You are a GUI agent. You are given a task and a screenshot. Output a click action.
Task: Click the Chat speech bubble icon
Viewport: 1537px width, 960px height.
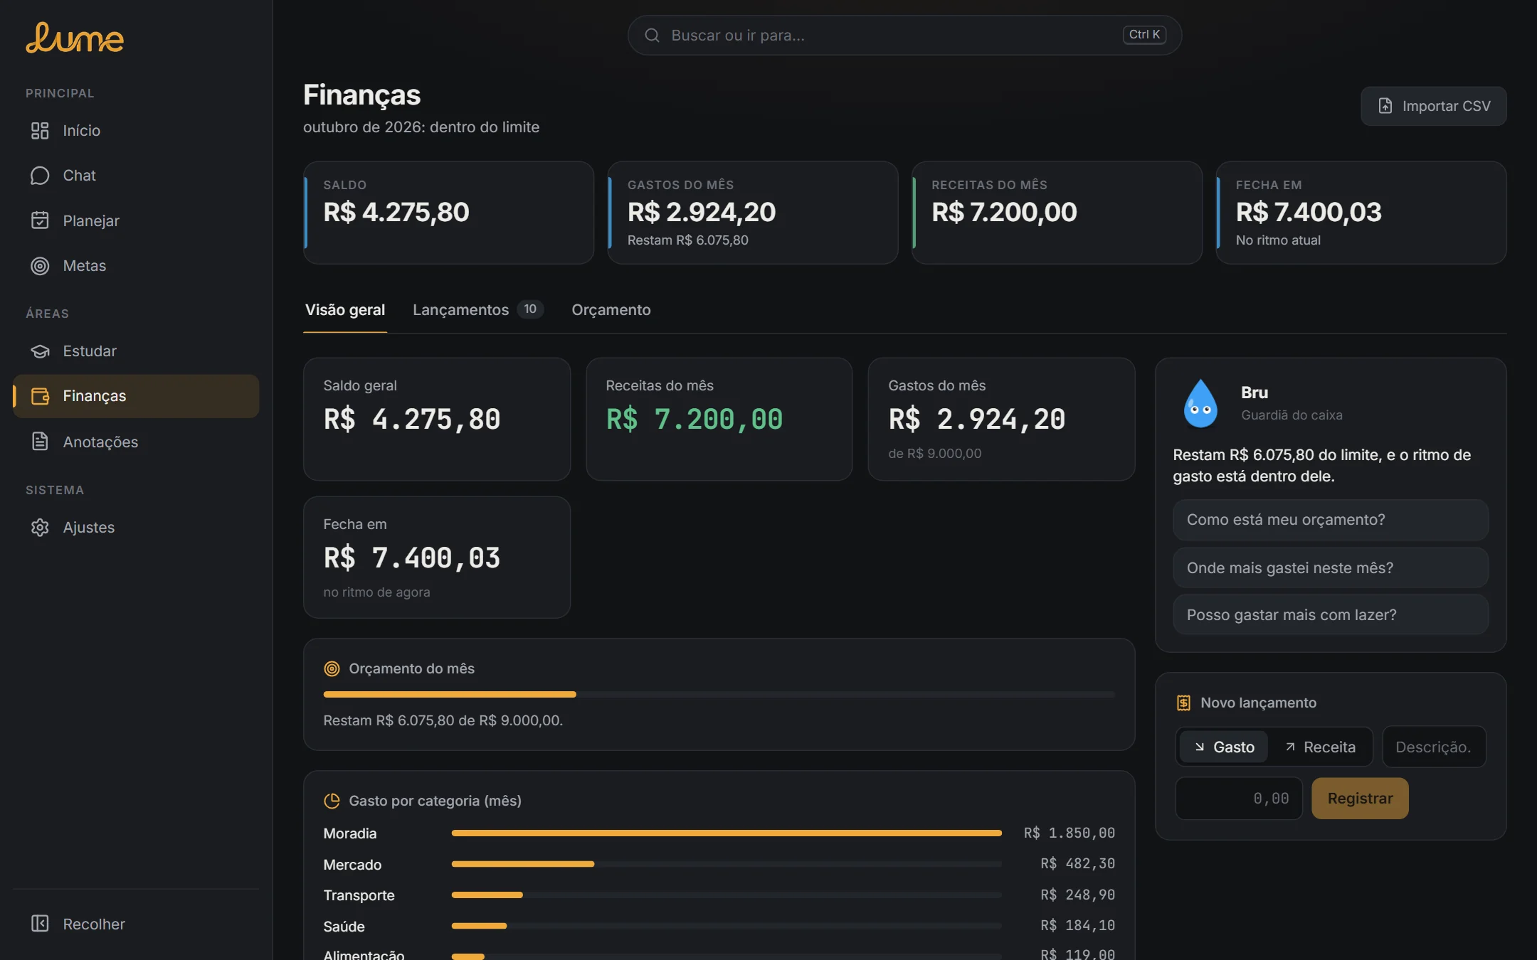point(40,176)
